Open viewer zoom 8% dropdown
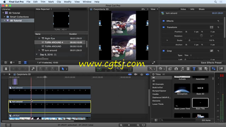 (145, 9)
